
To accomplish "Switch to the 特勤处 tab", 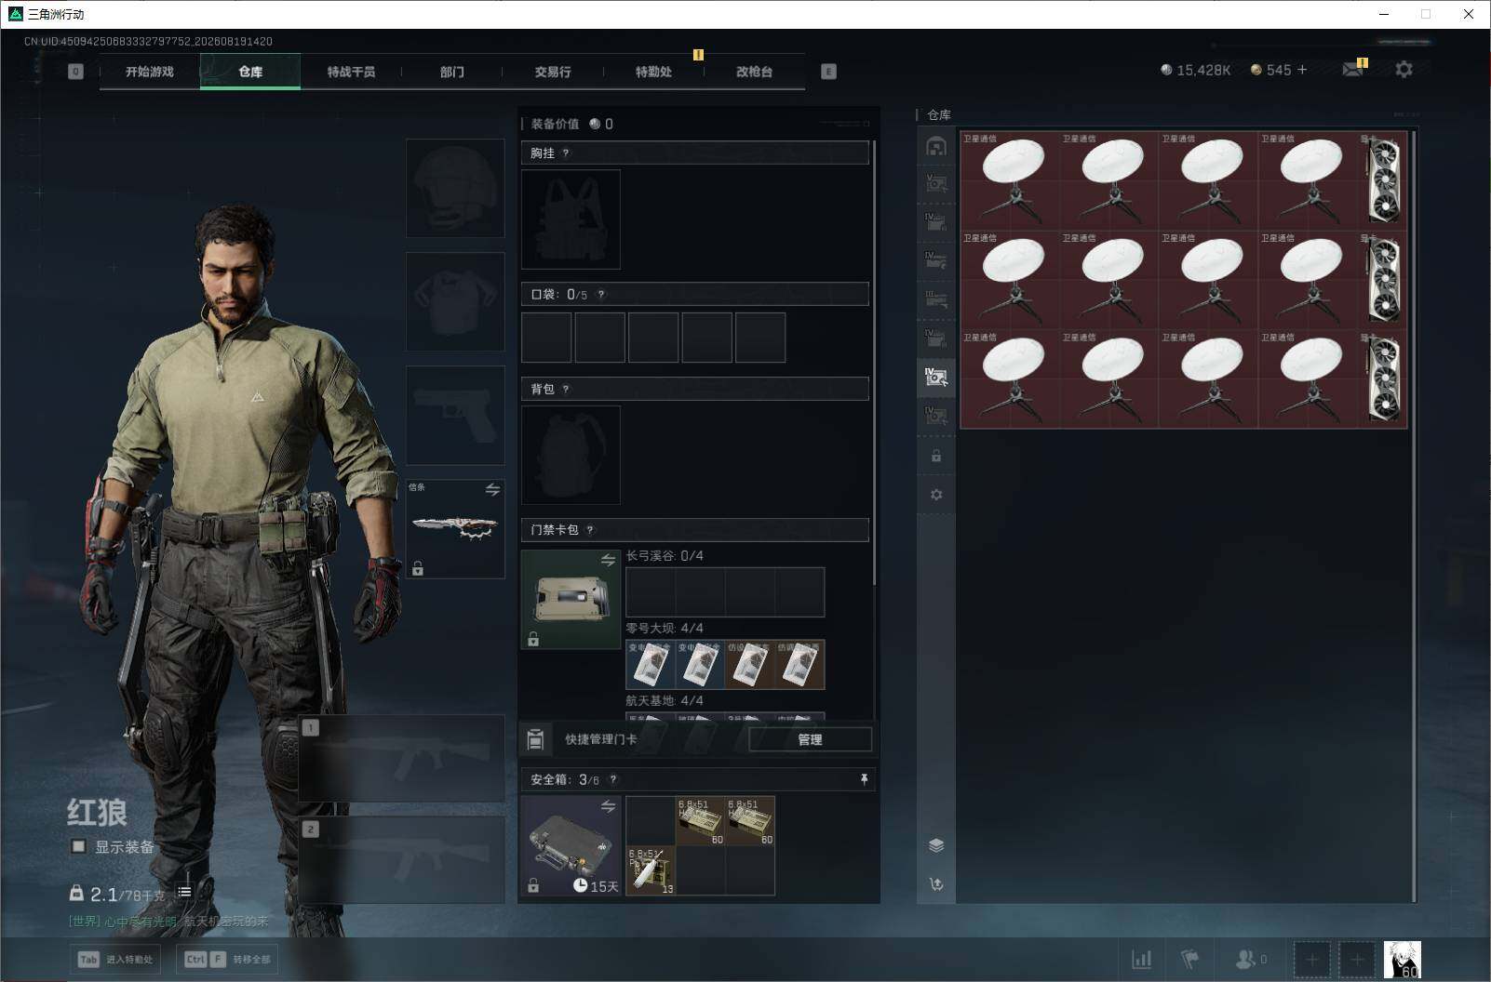I will [653, 72].
